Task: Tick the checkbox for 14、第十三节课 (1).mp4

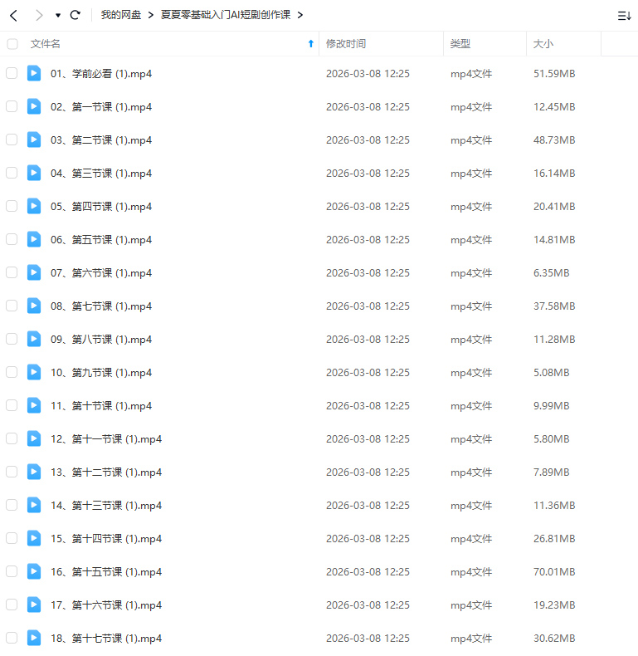Action: click(x=12, y=505)
